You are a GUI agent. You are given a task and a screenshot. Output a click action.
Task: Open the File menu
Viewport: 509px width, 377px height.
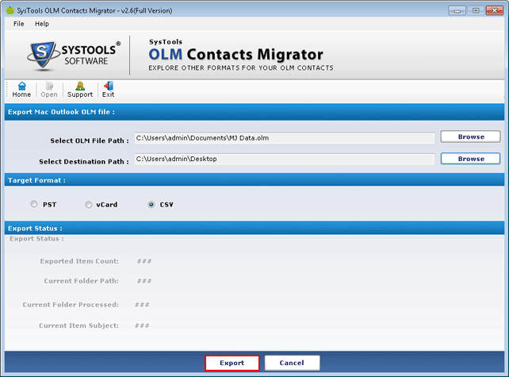(x=18, y=24)
